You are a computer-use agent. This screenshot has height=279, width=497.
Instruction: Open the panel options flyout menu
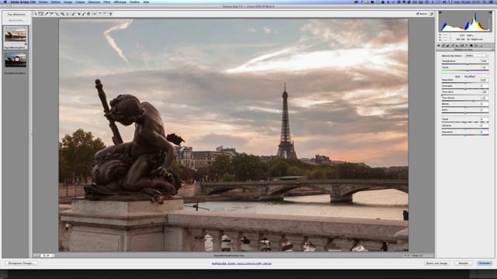coord(493,50)
